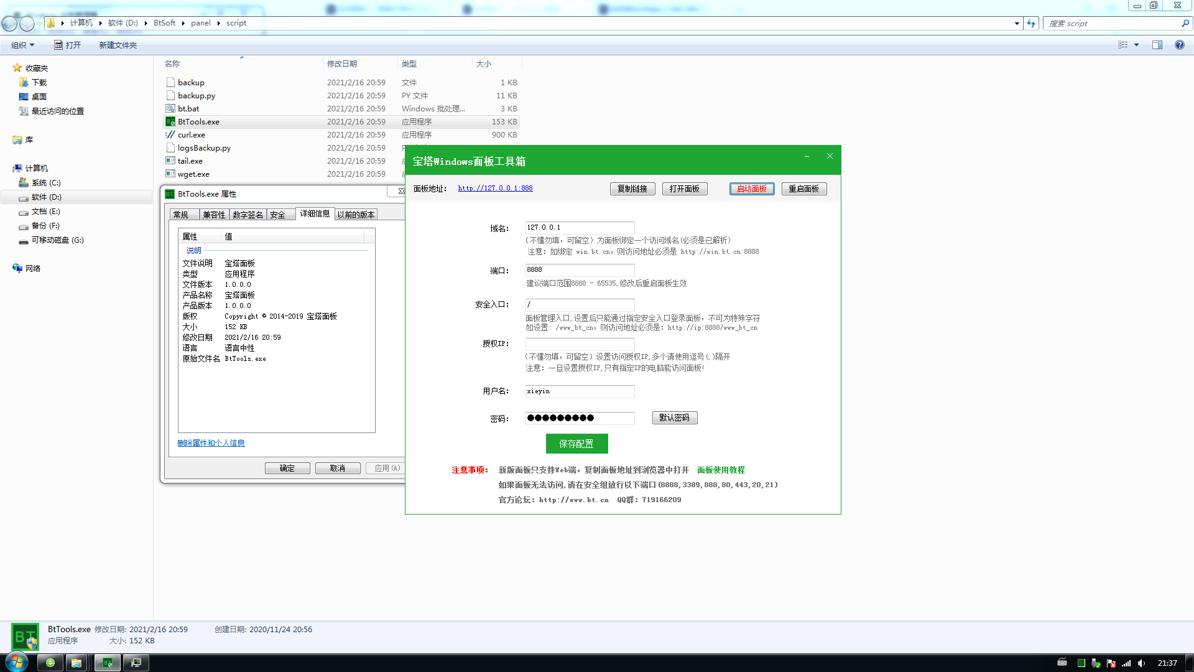1194x672 pixels.
Task: Click 打开面板 (Open panel) button
Action: pyautogui.click(x=685, y=189)
